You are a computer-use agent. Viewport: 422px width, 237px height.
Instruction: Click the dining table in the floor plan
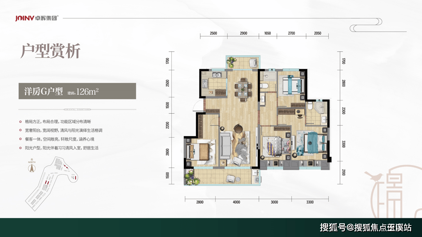point(243,89)
